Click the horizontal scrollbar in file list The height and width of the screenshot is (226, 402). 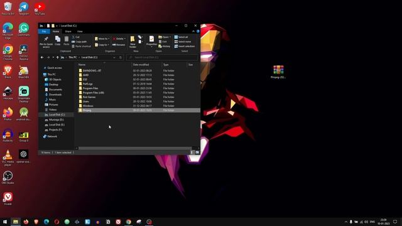click(x=135, y=148)
